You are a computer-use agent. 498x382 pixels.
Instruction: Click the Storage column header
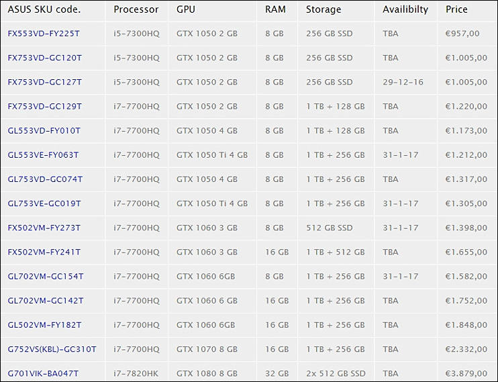323,9
